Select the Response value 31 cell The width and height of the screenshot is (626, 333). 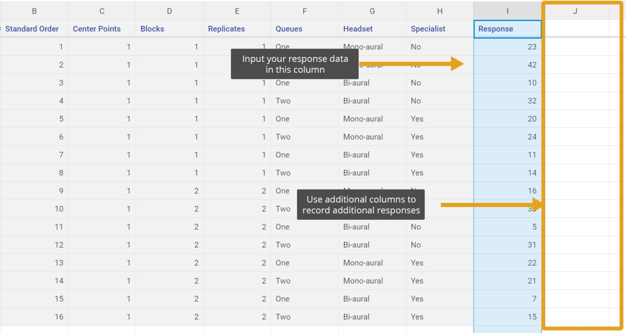point(507,245)
